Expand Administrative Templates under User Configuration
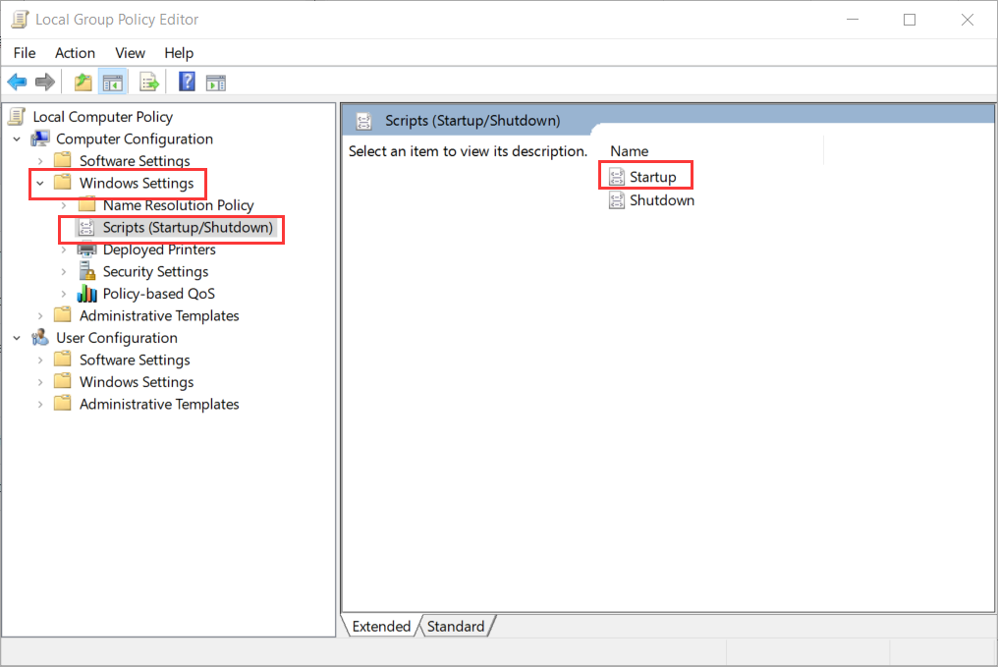This screenshot has height=667, width=998. (x=40, y=404)
